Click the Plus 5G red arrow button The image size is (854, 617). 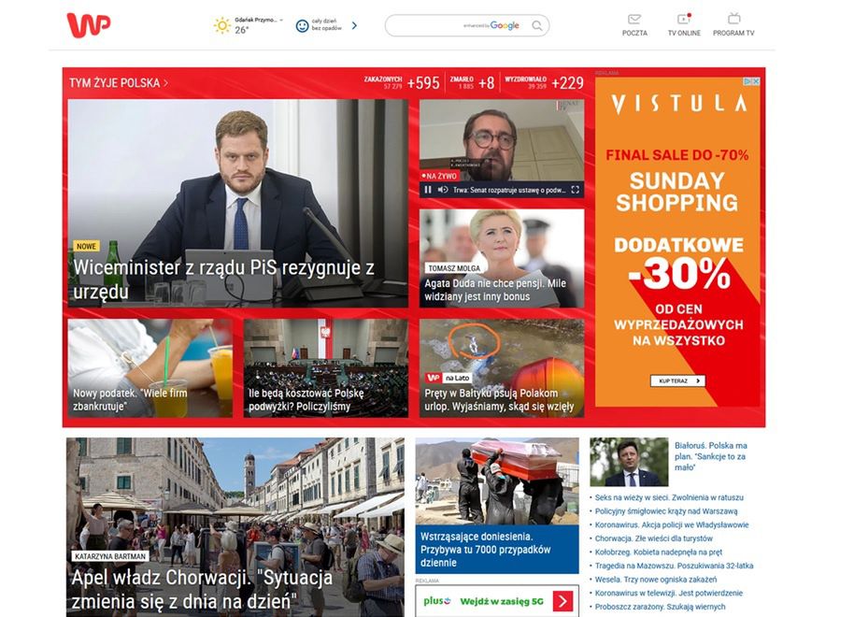pyautogui.click(x=563, y=601)
